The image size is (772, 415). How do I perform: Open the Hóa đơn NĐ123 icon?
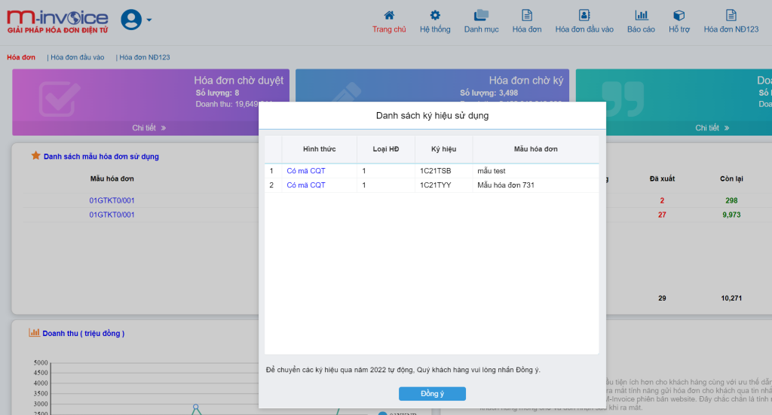[x=731, y=15]
